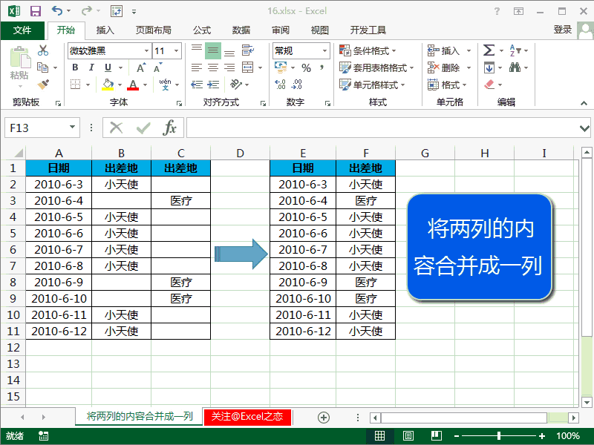594x445 pixels.
Task: Select cell F3 containing 医疗
Action: tap(365, 201)
